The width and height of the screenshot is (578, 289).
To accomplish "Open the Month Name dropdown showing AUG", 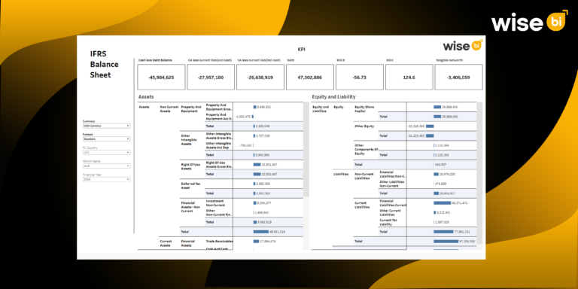I will tap(107, 166).
